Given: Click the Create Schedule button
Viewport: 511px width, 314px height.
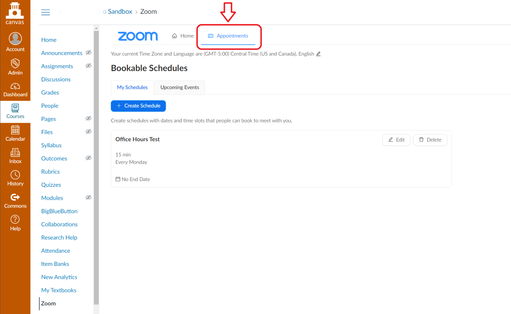Looking at the screenshot, I should 138,106.
